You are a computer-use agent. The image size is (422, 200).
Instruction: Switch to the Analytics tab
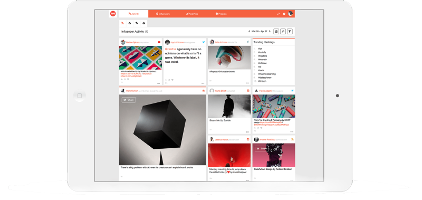coord(192,14)
